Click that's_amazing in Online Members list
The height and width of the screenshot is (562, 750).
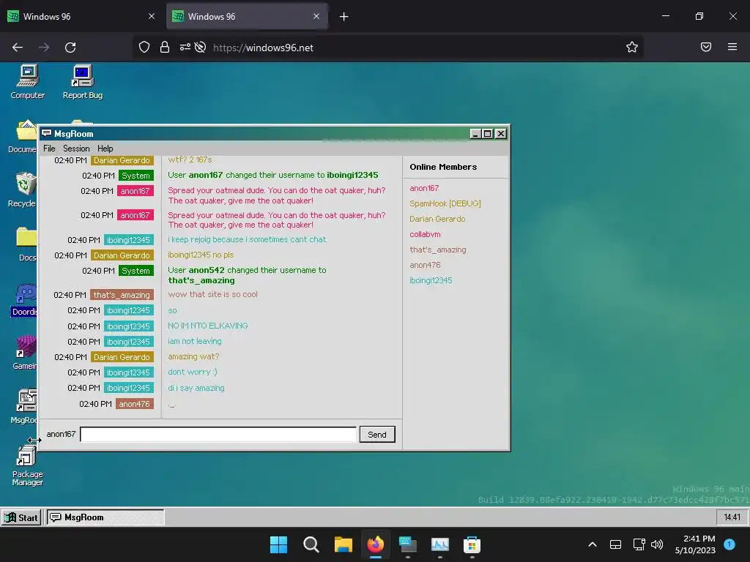pyautogui.click(x=438, y=250)
